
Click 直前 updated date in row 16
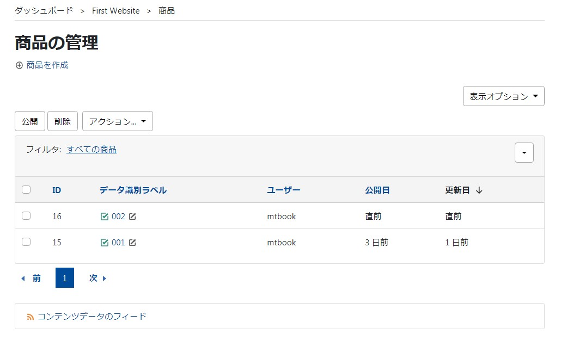click(453, 217)
